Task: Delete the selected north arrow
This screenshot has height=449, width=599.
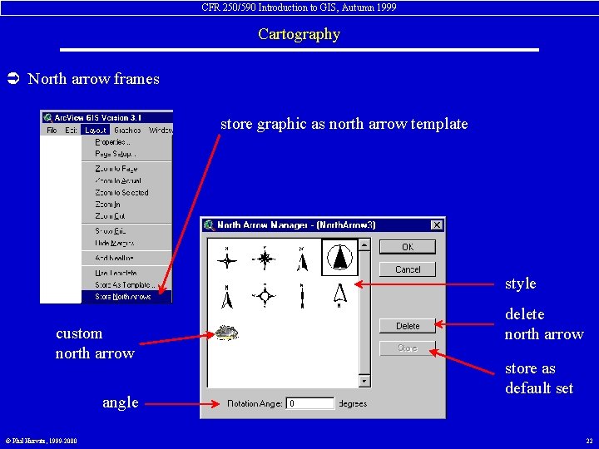Action: [x=407, y=326]
